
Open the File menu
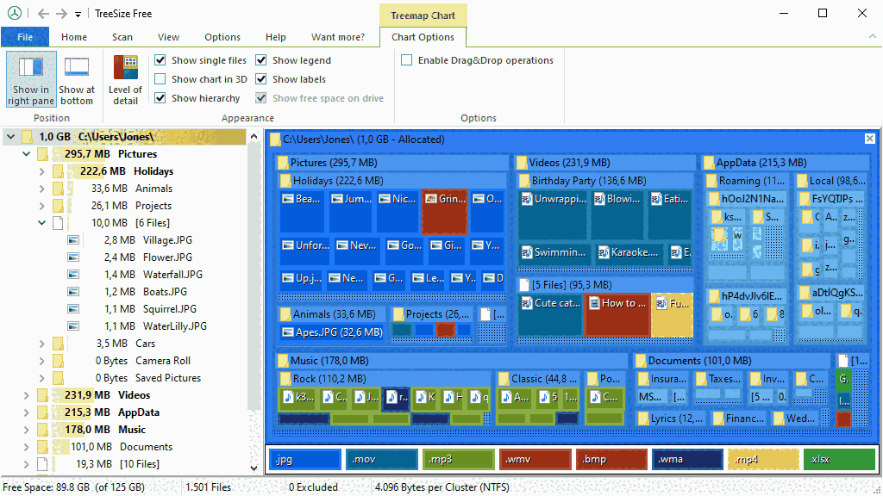point(25,37)
